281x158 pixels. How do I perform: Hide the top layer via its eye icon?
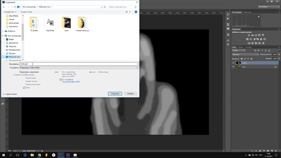[x=233, y=63]
